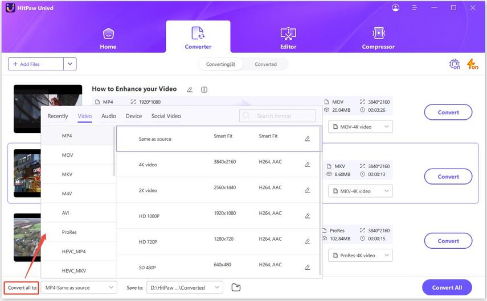Click the hardware acceleration chip icon
Viewport: 487px width, 301px height.
[455, 64]
